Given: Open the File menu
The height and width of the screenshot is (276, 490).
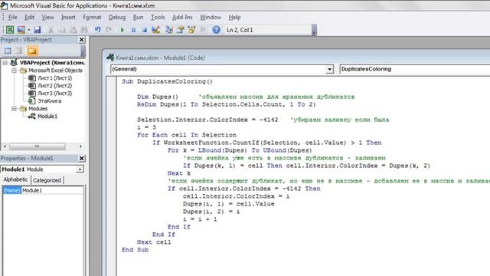Looking at the screenshot, I should [12, 17].
